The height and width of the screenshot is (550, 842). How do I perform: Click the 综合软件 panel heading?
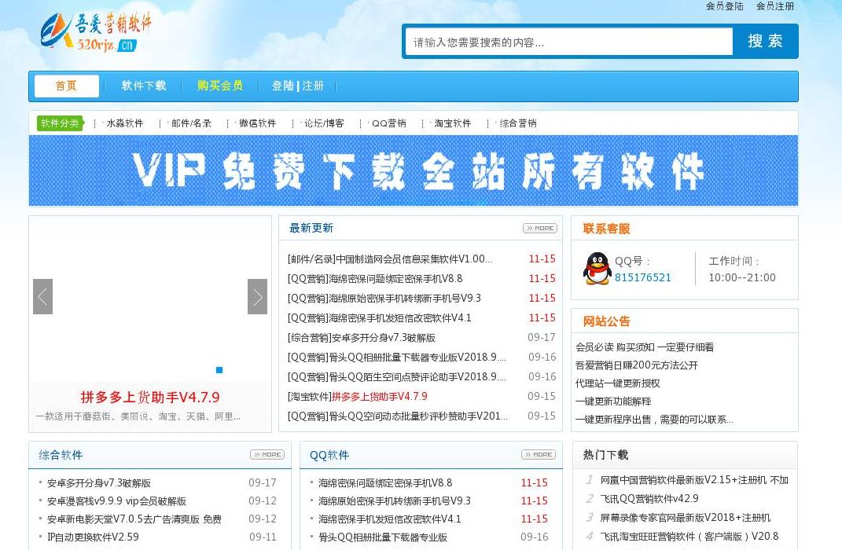[x=61, y=455]
